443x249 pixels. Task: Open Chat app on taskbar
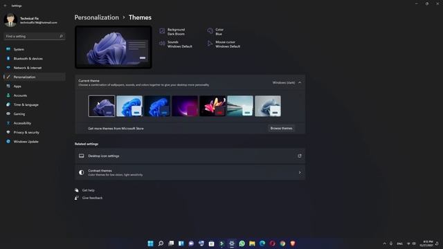pyautogui.click(x=191, y=243)
